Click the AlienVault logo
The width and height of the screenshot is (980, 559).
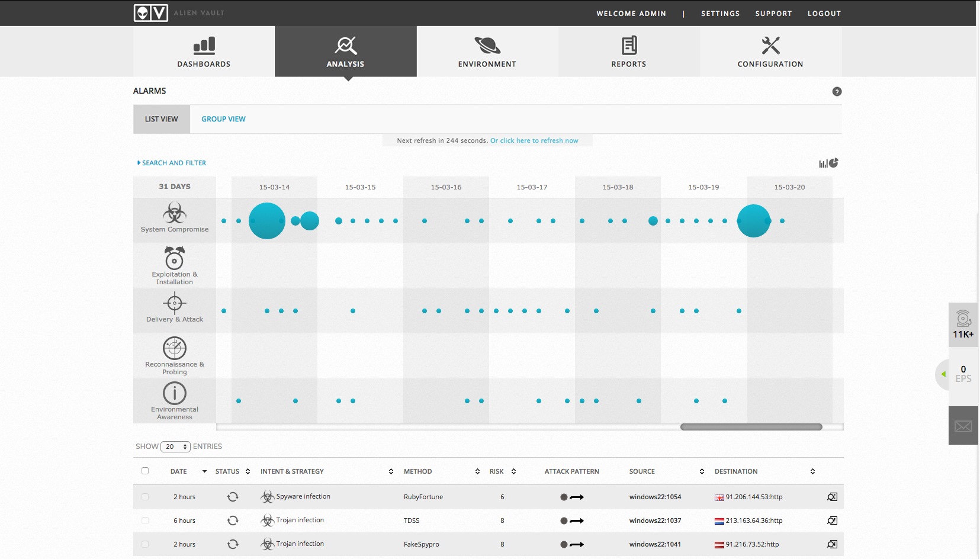151,13
